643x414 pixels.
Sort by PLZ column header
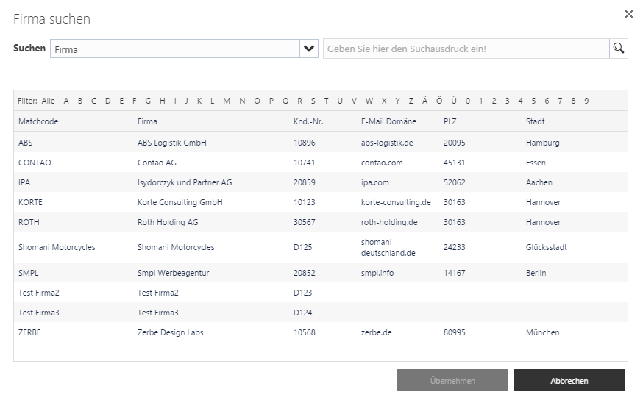coord(450,121)
